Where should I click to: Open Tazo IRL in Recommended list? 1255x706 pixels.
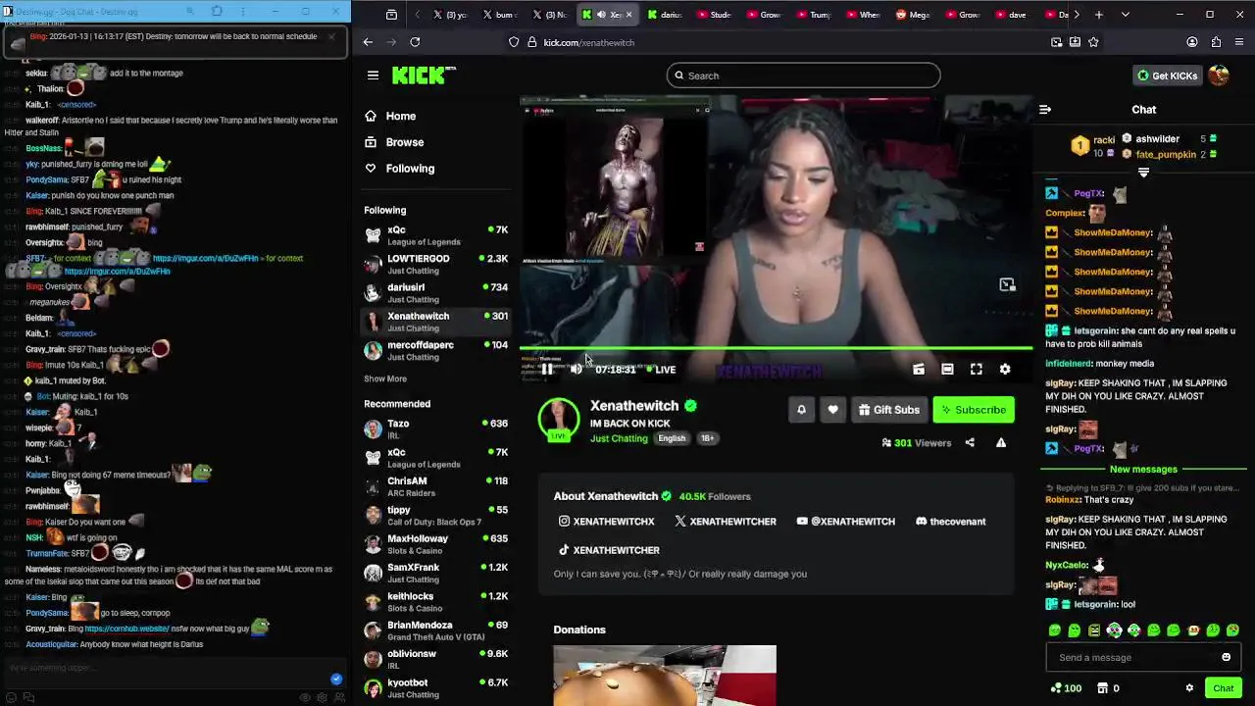click(x=435, y=429)
